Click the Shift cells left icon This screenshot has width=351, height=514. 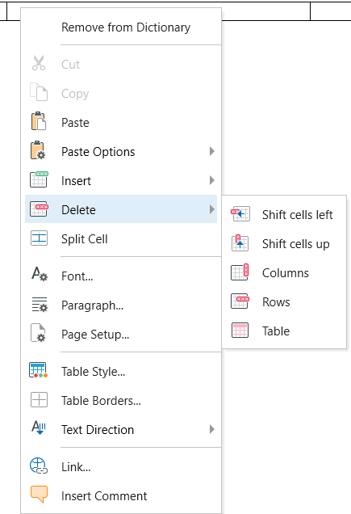240,214
